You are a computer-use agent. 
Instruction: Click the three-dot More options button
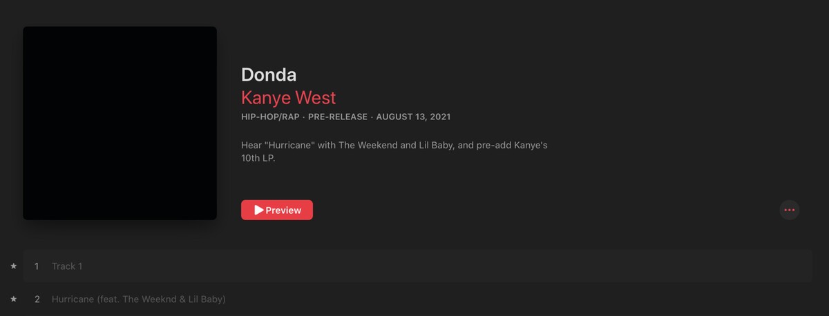click(x=789, y=210)
